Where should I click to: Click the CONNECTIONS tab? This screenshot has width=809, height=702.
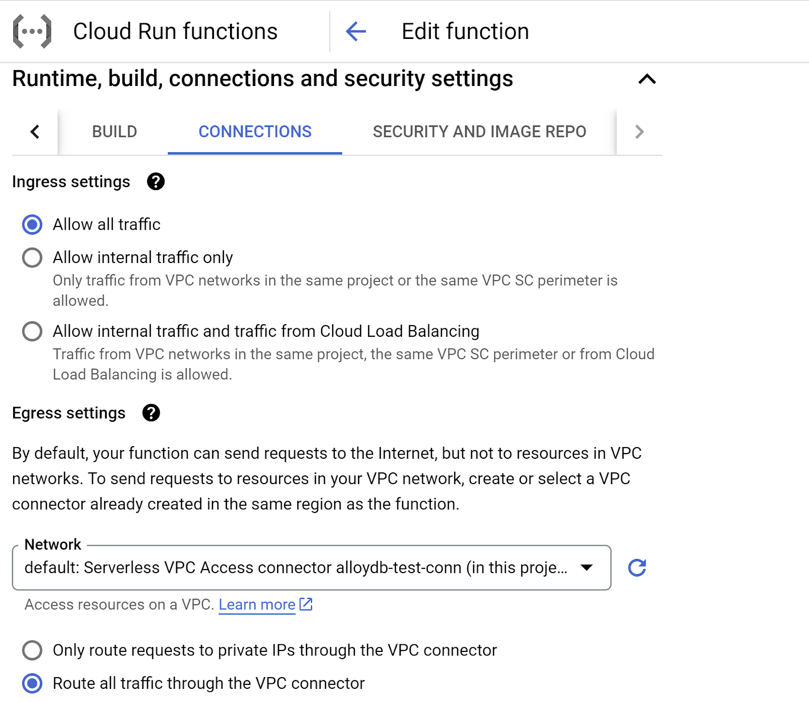click(255, 131)
